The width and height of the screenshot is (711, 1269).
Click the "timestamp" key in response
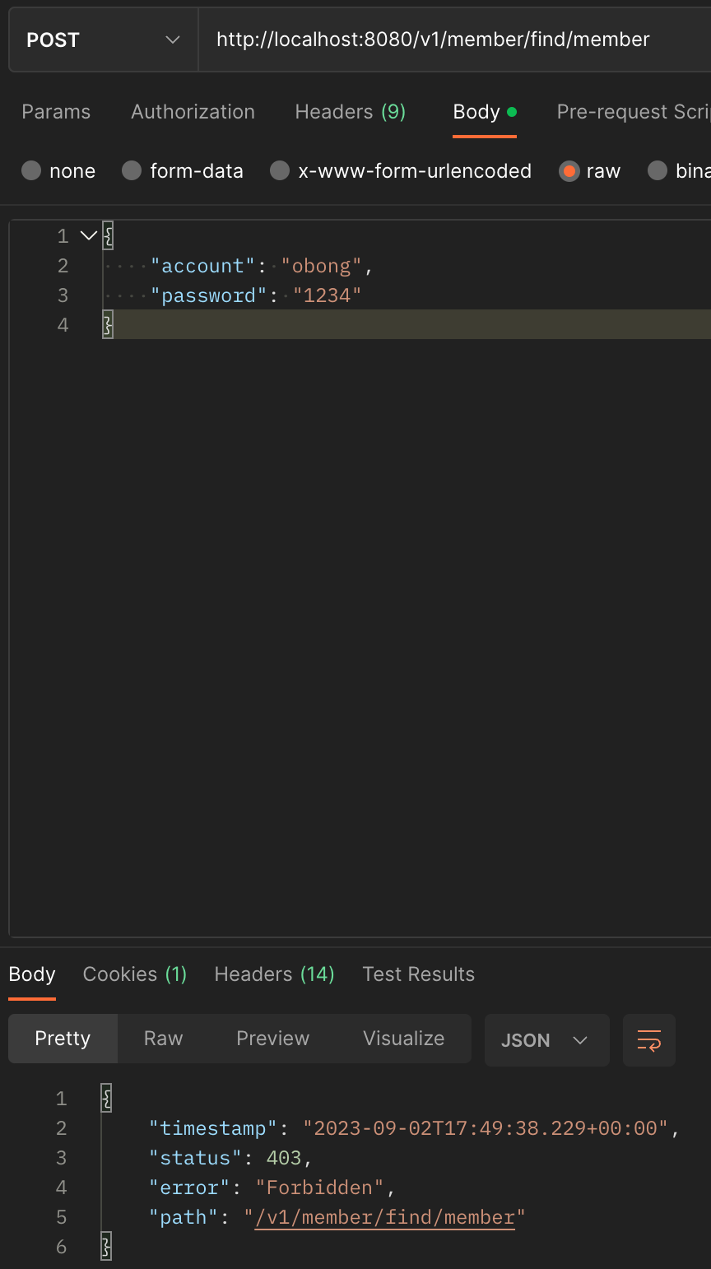[x=213, y=1128]
